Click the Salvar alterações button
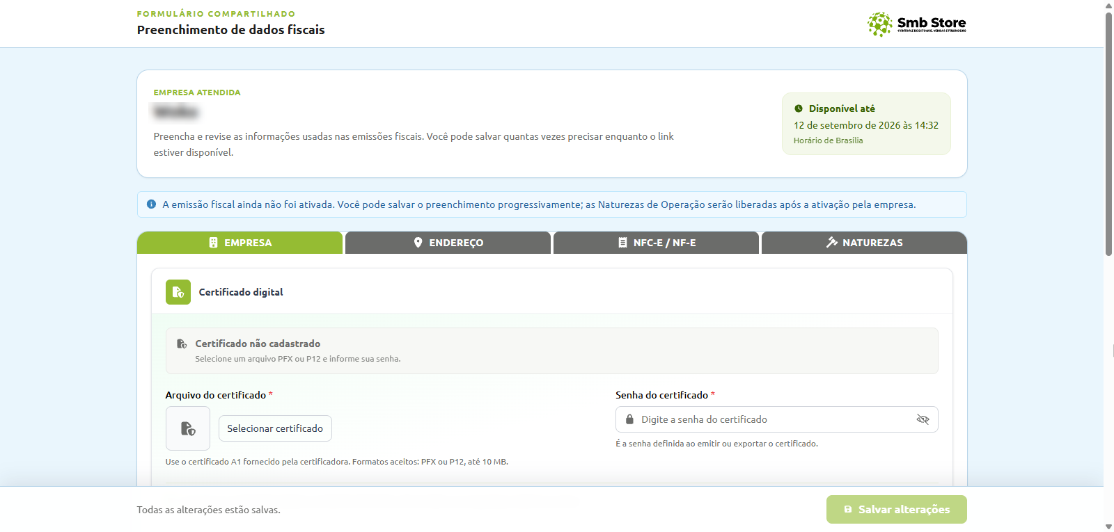Screen dimensions: 1114x532 tap(897, 510)
